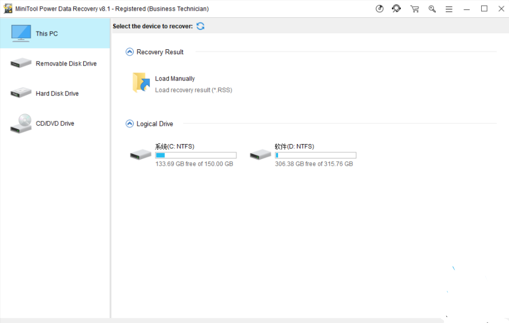The width and height of the screenshot is (509, 323).
Task: Switch to CD/DVD Drive
Action: (55, 124)
